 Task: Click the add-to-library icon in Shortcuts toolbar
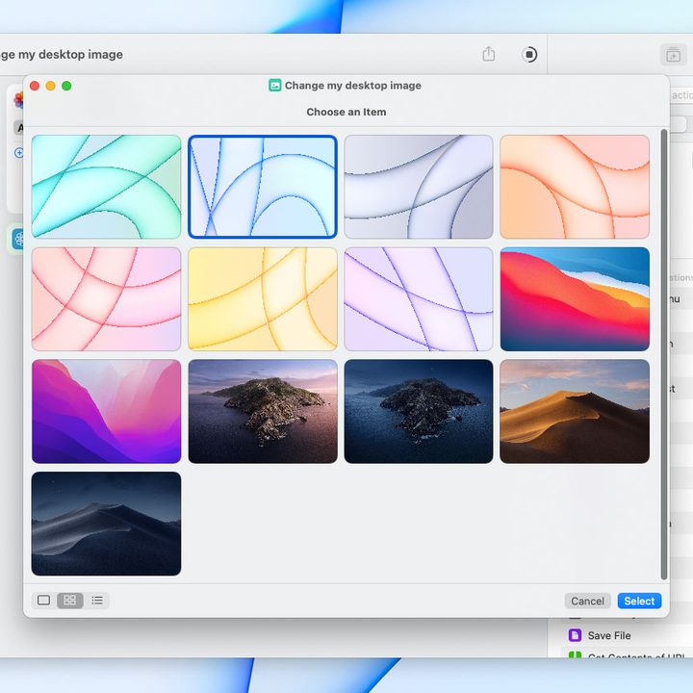673,55
